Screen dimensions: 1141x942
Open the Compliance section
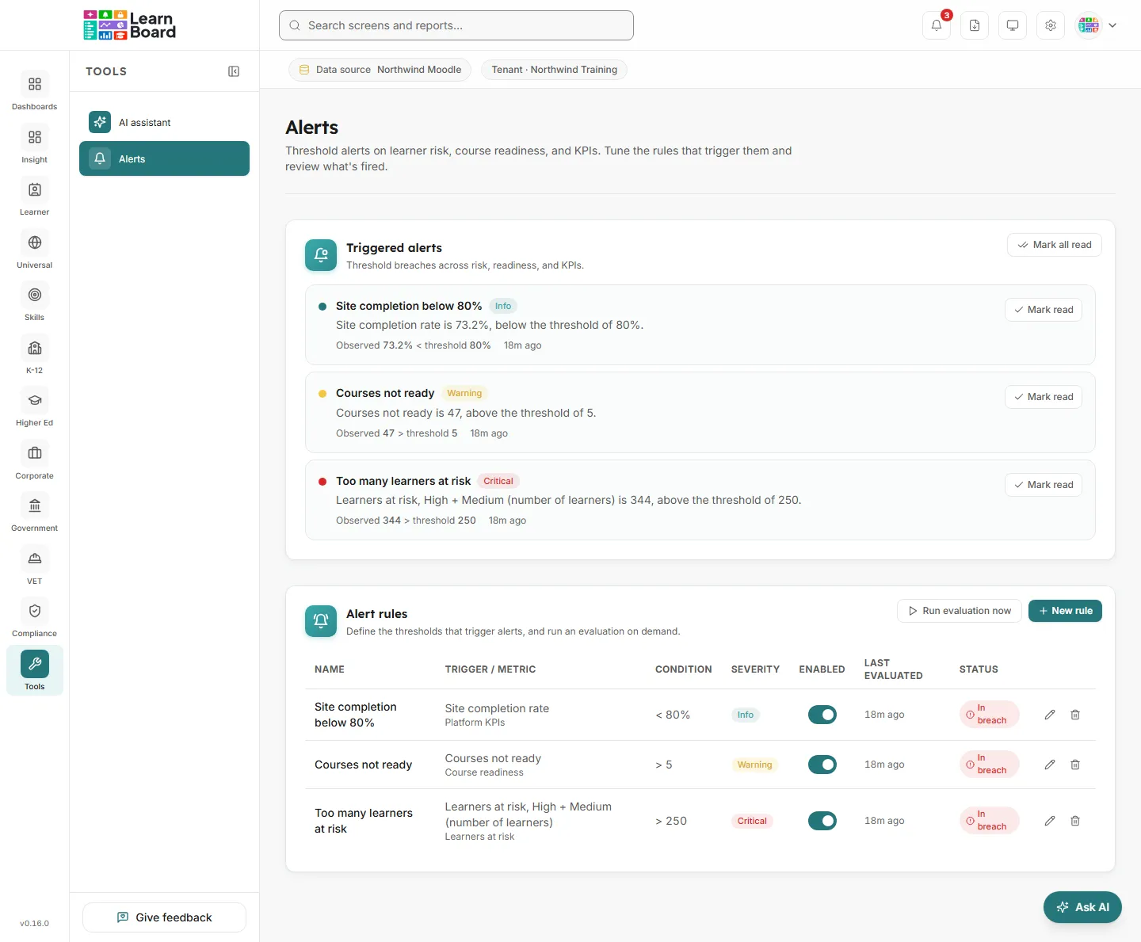[35, 618]
